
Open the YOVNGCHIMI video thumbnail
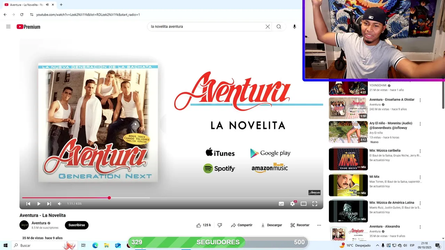[x=348, y=89]
